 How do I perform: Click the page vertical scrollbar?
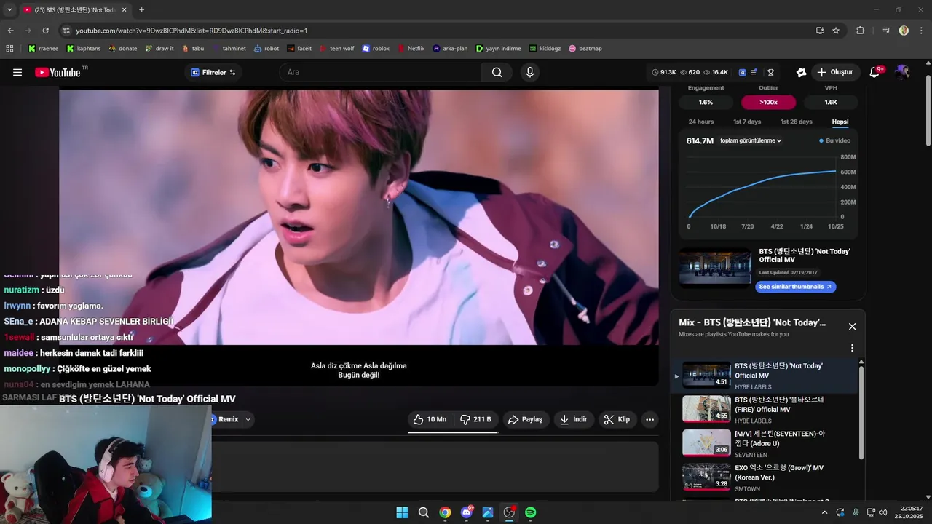click(928, 111)
